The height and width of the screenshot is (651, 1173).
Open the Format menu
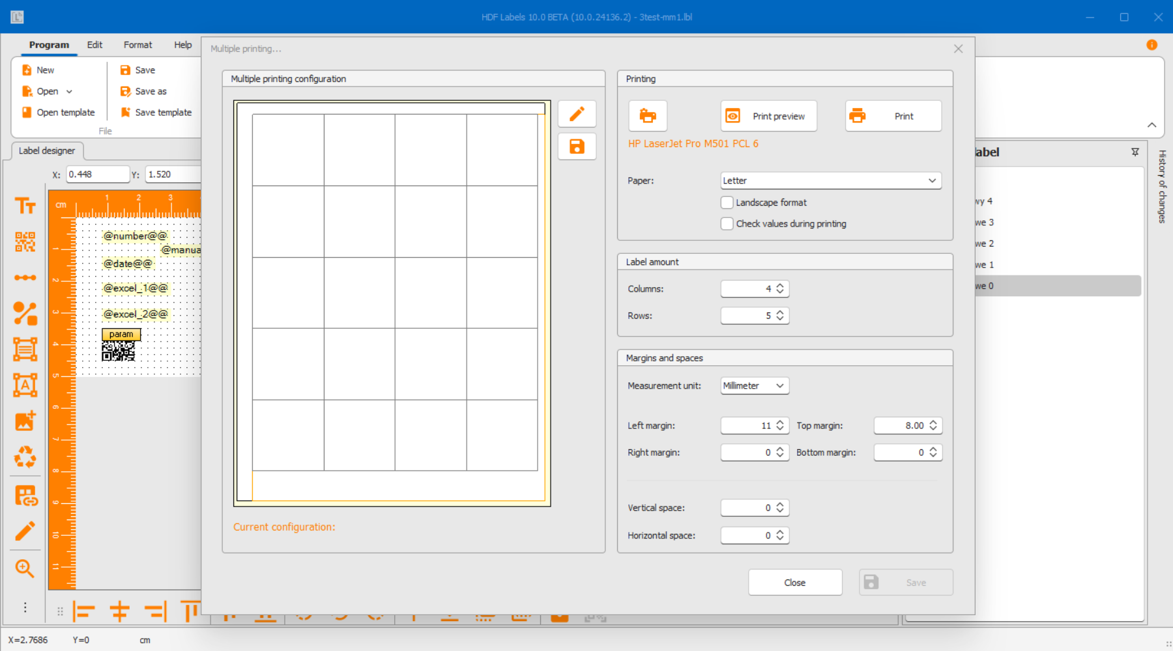pyautogui.click(x=138, y=45)
